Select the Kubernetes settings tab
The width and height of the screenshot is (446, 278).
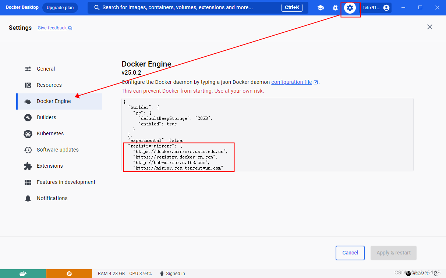pos(59,133)
